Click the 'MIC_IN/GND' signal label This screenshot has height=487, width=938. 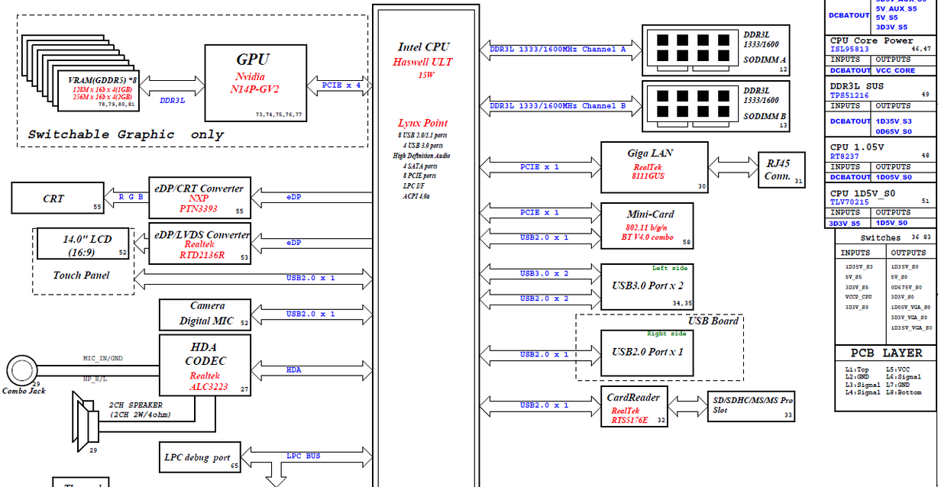[x=102, y=357]
